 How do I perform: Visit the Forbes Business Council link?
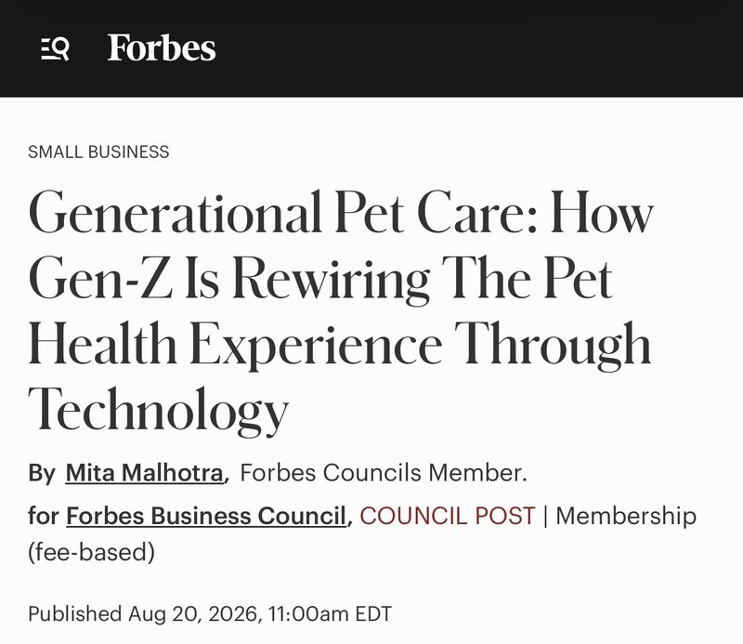pos(206,516)
